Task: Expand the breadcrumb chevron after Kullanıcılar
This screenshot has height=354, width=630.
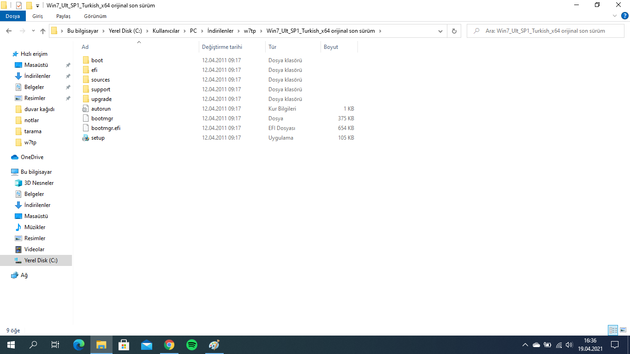Action: [185, 31]
